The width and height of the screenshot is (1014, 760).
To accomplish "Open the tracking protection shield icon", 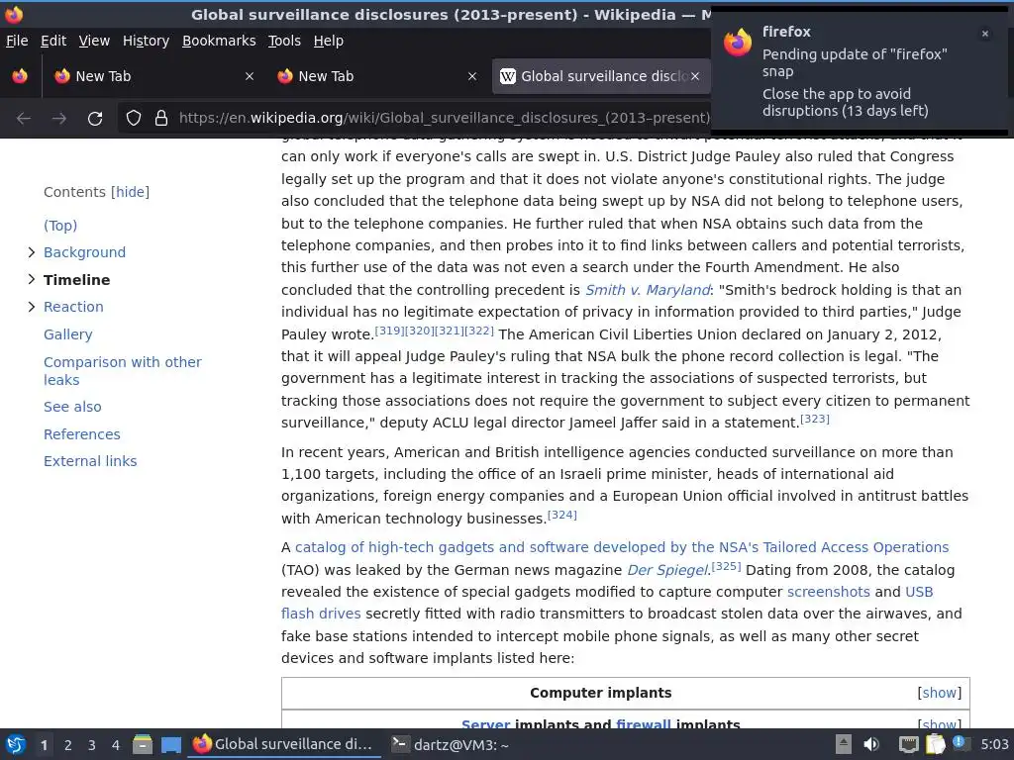I will click(x=134, y=119).
